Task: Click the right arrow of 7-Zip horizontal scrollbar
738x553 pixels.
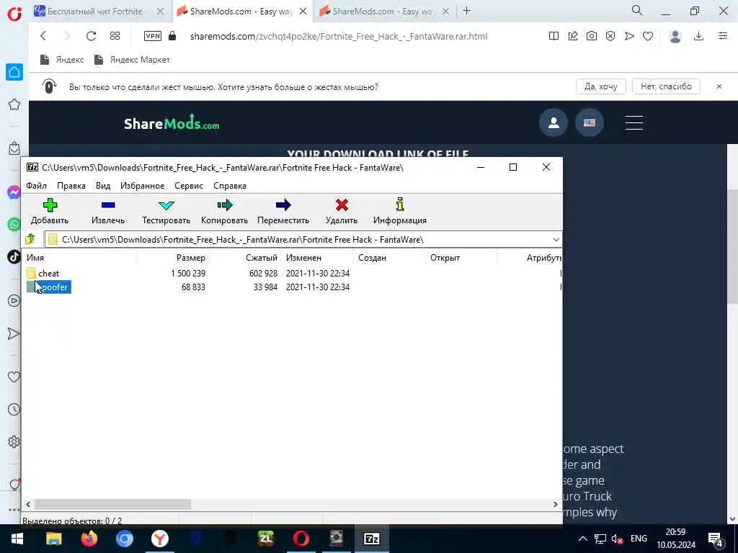Action: (555, 505)
